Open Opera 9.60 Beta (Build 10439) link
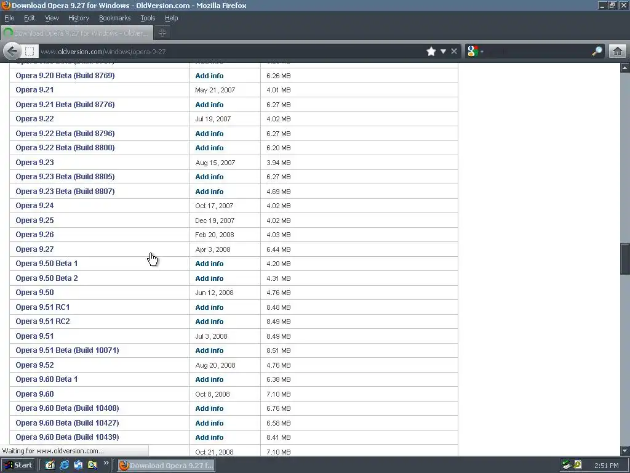This screenshot has height=473, width=630. (x=67, y=437)
